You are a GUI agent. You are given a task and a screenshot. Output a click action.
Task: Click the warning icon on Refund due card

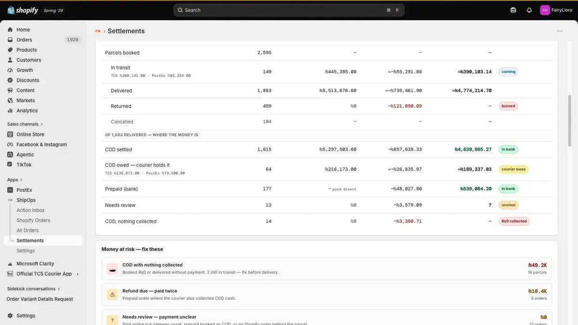[x=112, y=294]
